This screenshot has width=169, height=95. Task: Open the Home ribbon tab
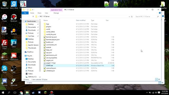[x=32, y=13]
